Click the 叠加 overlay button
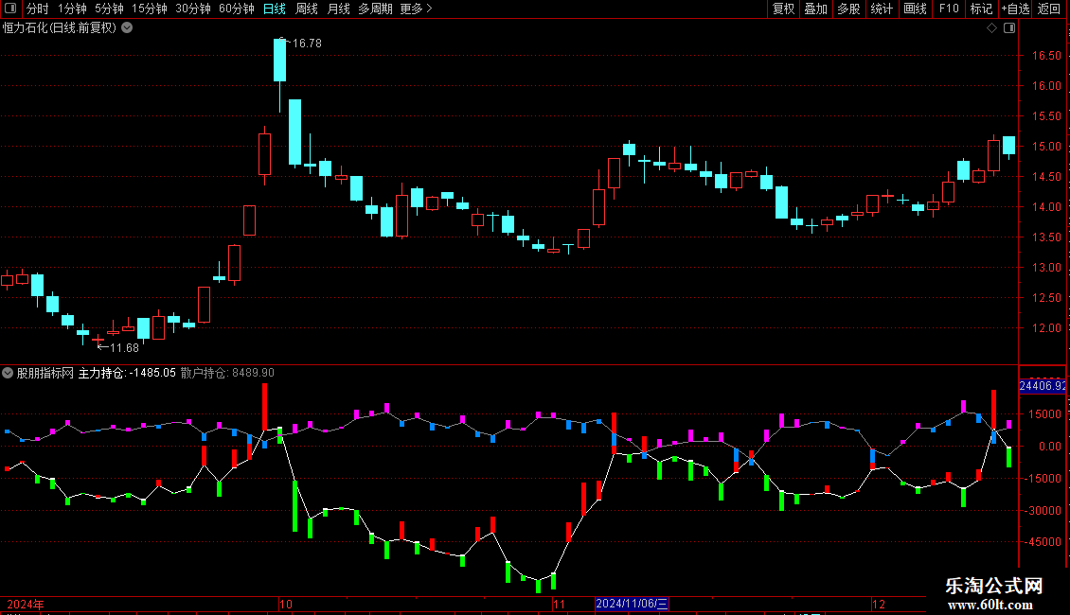 [815, 9]
